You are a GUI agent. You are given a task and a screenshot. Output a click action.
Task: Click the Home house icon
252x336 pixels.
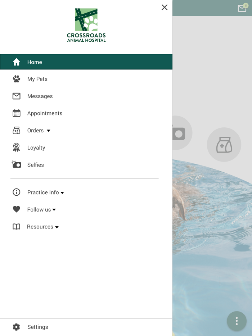pos(16,62)
